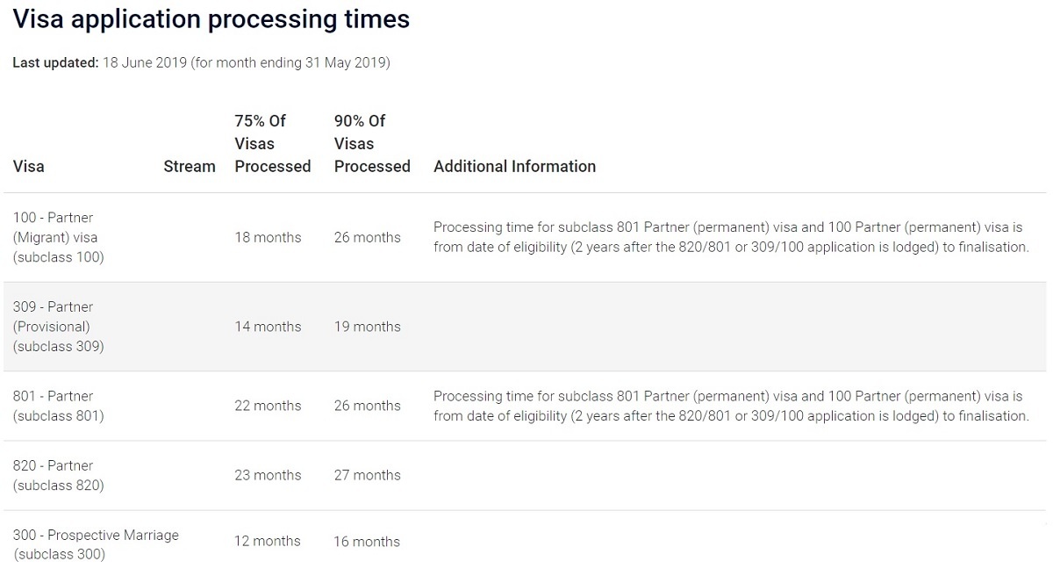Click the 75% Of Visas Processed header
This screenshot has height=583, width=1053.
pyautogui.click(x=272, y=143)
